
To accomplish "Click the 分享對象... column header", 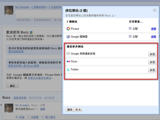I will point(136,22).
